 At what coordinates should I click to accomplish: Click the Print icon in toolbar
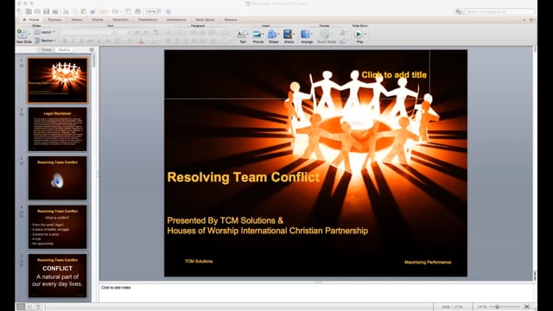pyautogui.click(x=55, y=11)
